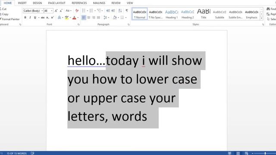Insert a numbered list
276x155 pixels.
point(91,11)
